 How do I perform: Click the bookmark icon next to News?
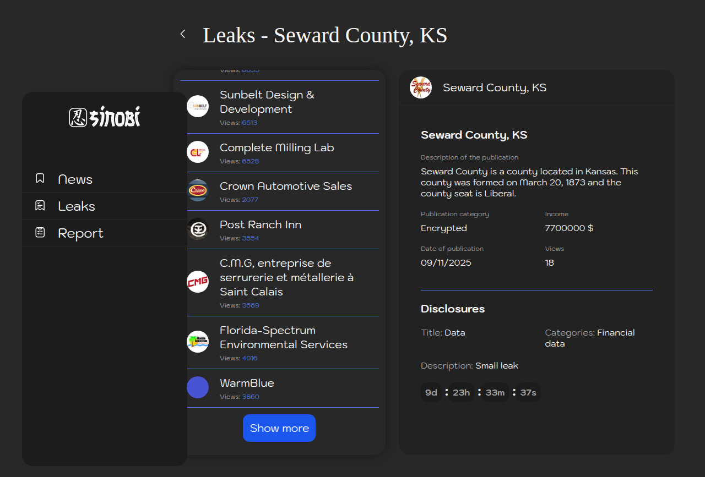pyautogui.click(x=40, y=178)
